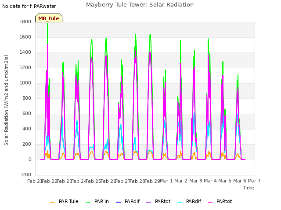Click the dark blue PARdif legend swatch
The width and height of the screenshot is (281, 210).
119,202
